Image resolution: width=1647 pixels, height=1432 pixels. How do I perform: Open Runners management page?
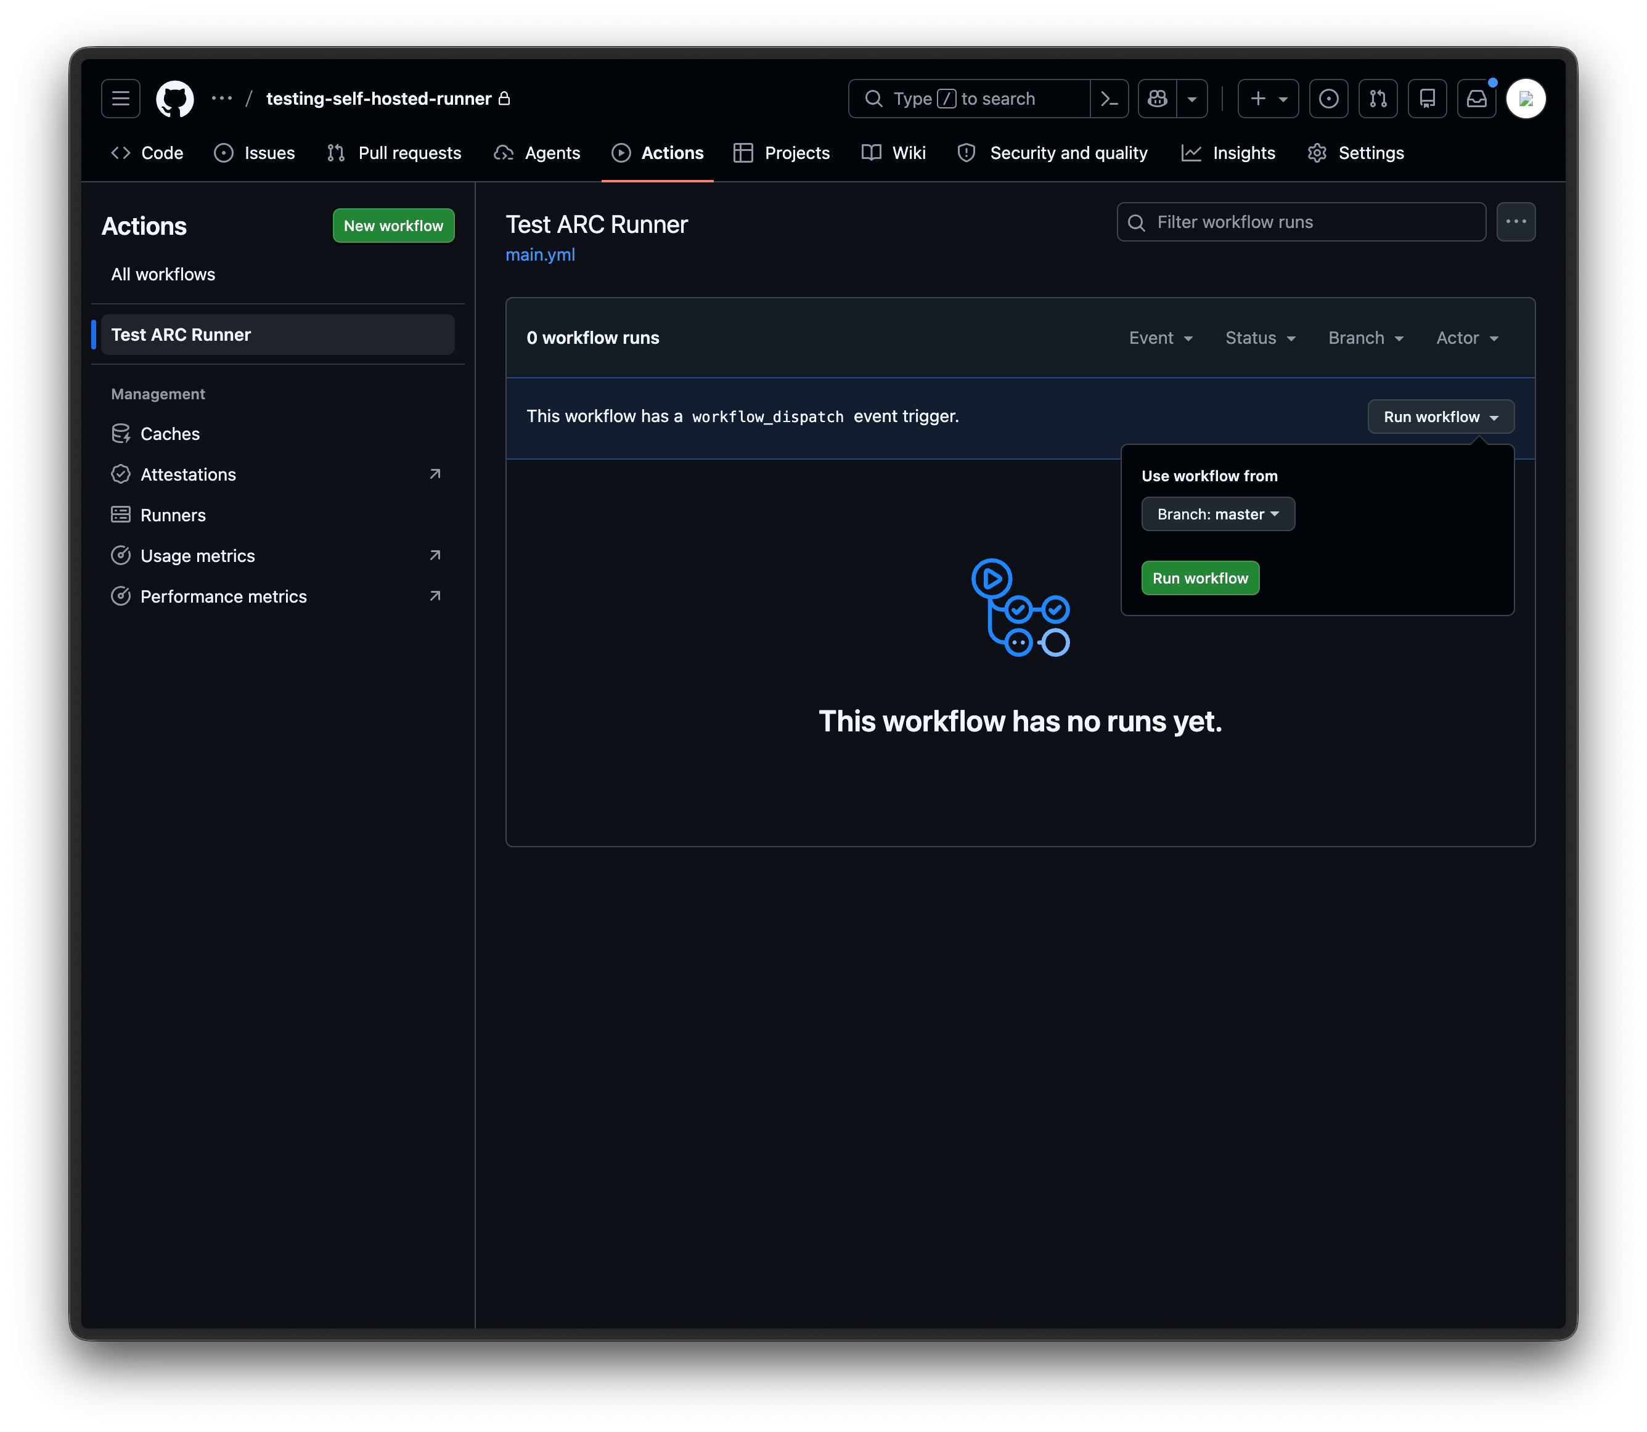pos(277,515)
